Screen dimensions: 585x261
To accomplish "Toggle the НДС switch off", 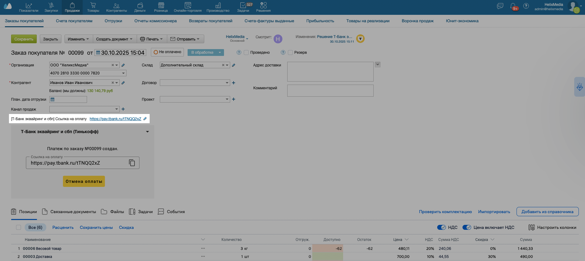I will pos(441,227).
